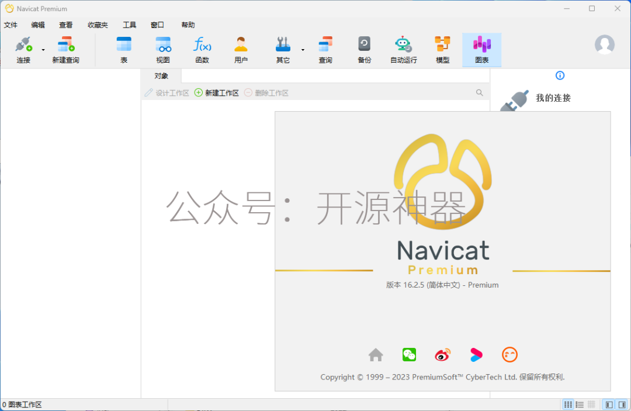Open the 备份 backup section
The height and width of the screenshot is (411, 631).
tap(364, 50)
